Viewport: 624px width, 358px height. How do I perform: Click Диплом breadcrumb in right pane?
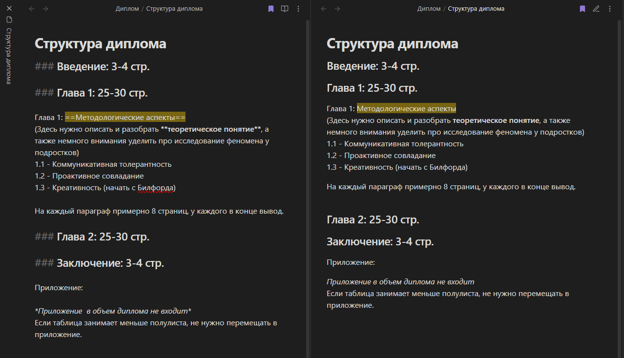click(429, 9)
